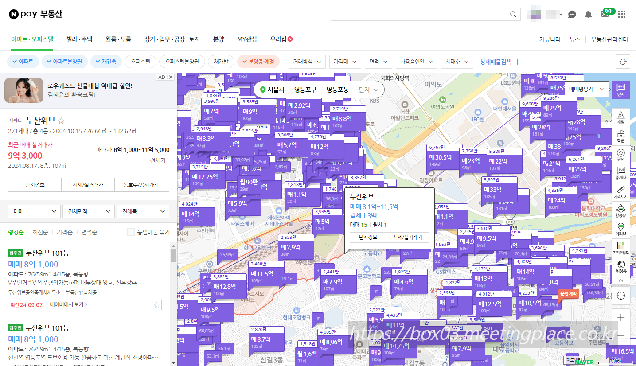Open the 전체동 dropdown
Image resolution: width=636 pixels, height=366 pixels.
[x=143, y=211]
